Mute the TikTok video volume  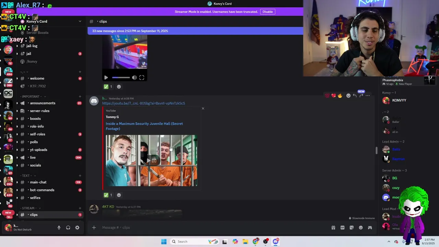click(134, 78)
